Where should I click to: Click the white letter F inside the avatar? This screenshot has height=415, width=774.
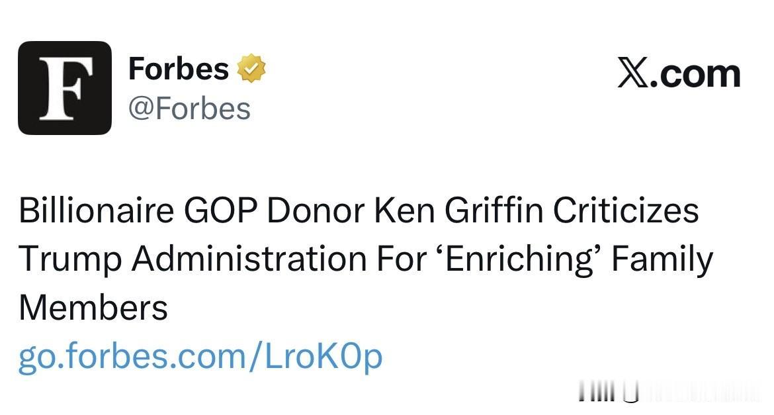tap(63, 88)
